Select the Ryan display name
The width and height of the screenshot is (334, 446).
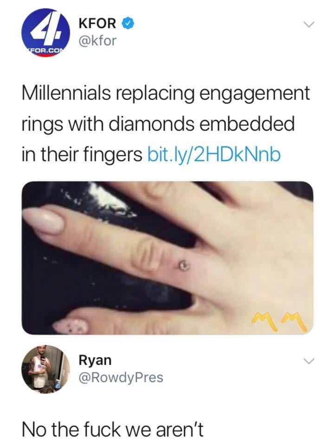click(x=95, y=361)
